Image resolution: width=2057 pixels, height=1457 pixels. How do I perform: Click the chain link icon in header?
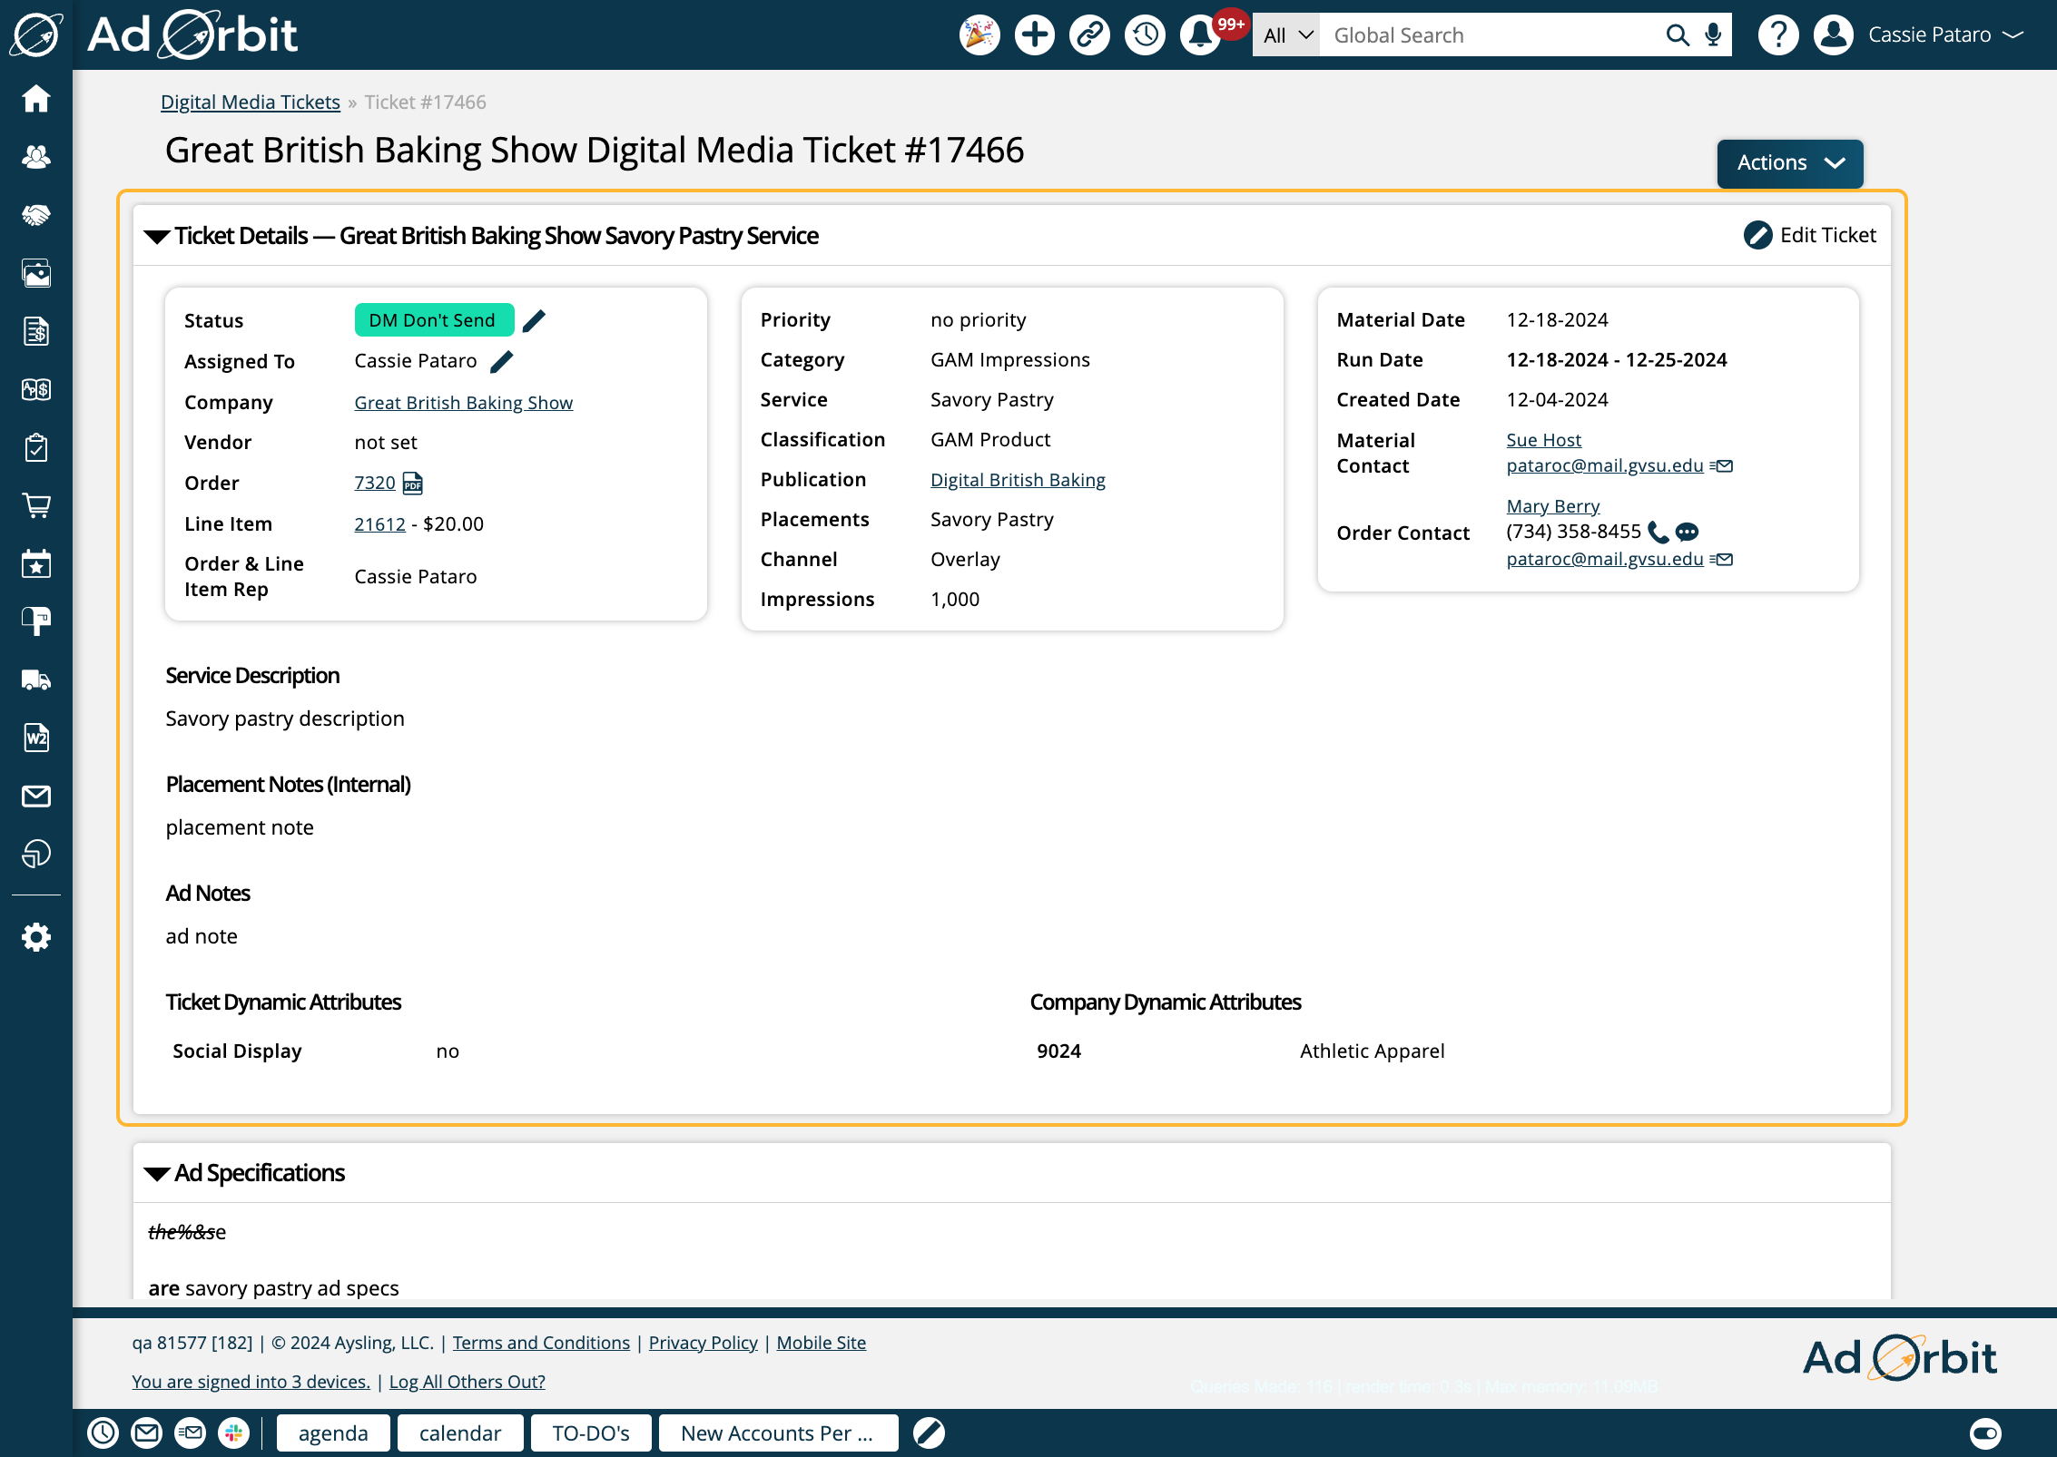[1090, 35]
